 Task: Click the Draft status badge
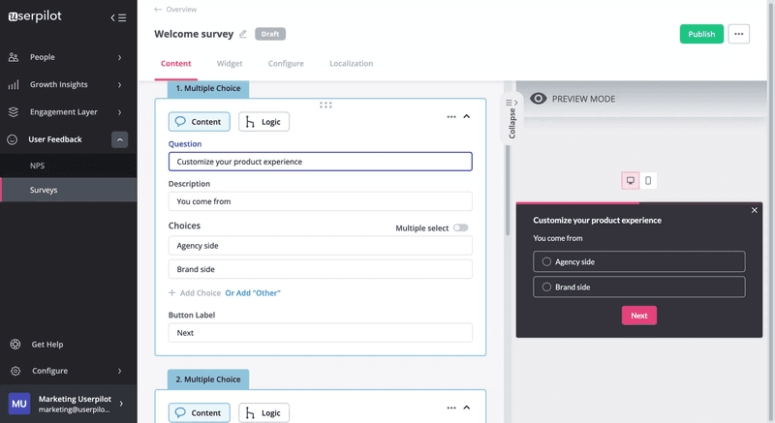tap(270, 34)
